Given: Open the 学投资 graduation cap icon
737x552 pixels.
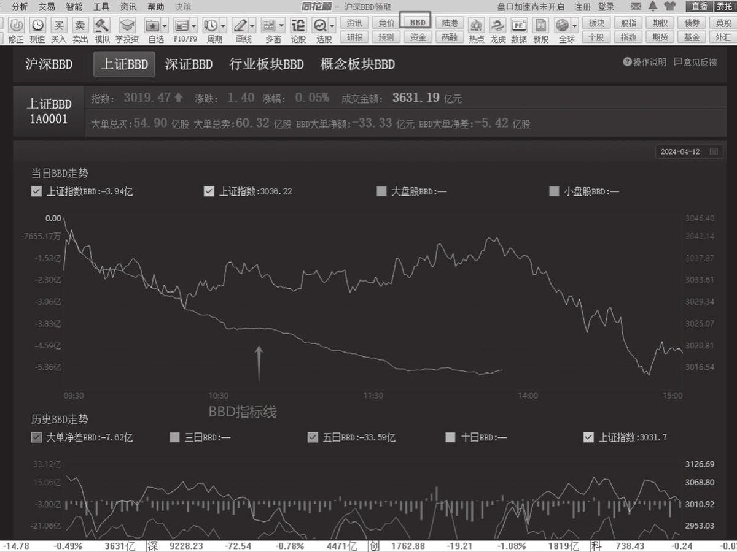Looking at the screenshot, I should (127, 25).
